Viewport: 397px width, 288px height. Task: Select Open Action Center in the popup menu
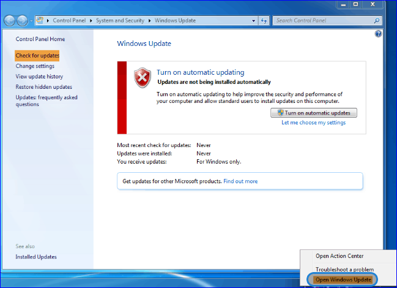click(339, 256)
